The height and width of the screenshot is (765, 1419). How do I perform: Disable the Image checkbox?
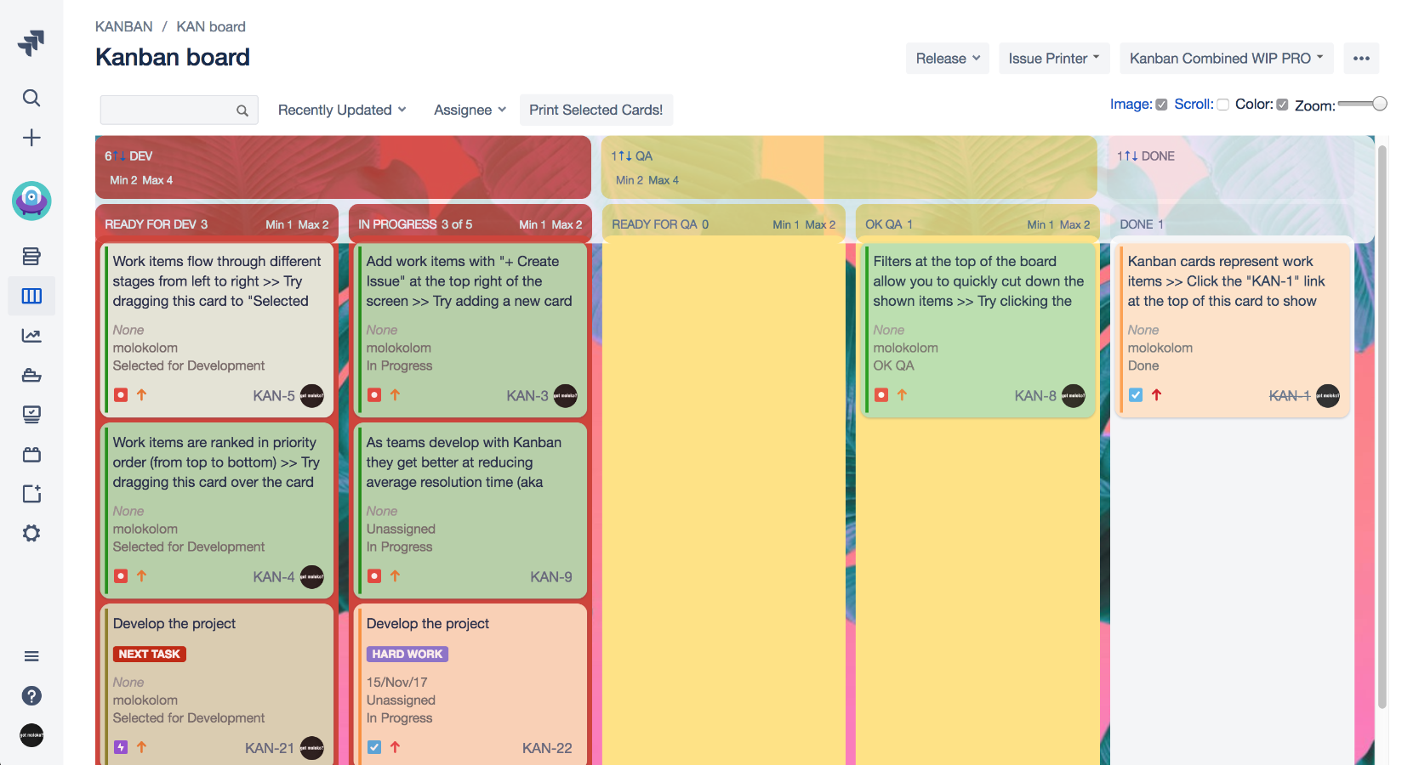[x=1161, y=104]
